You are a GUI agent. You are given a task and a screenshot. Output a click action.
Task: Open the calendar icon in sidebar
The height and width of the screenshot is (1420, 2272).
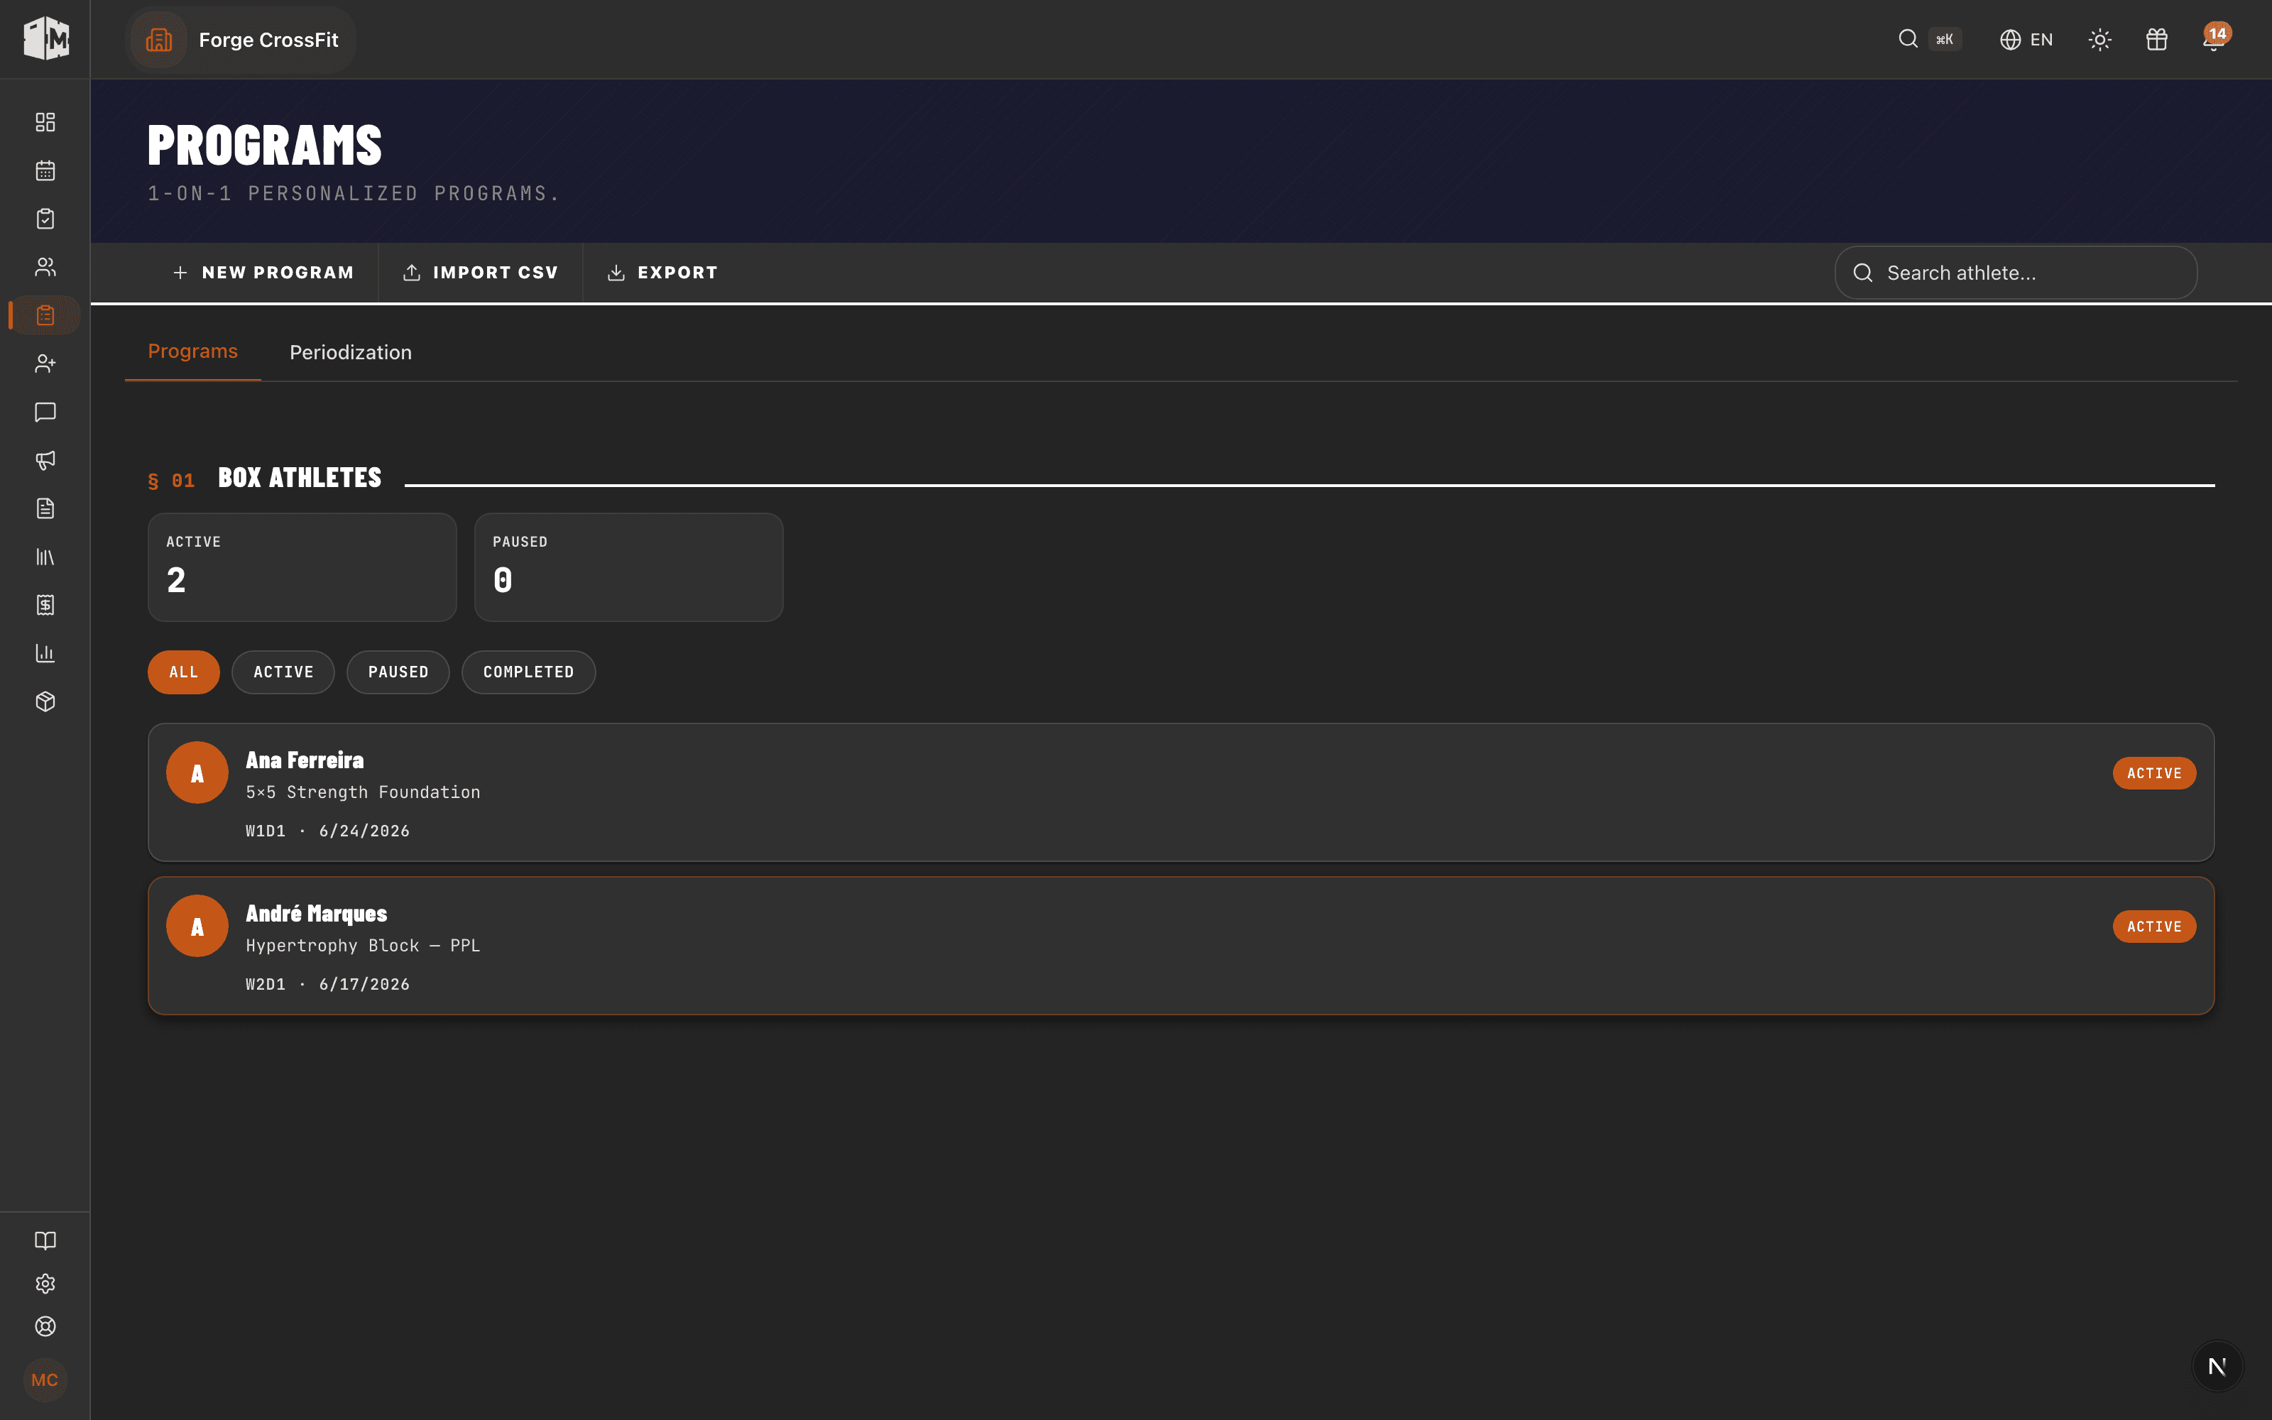pyautogui.click(x=45, y=171)
